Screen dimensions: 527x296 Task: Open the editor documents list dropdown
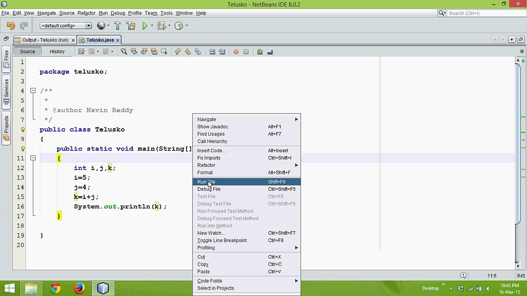click(x=512, y=39)
